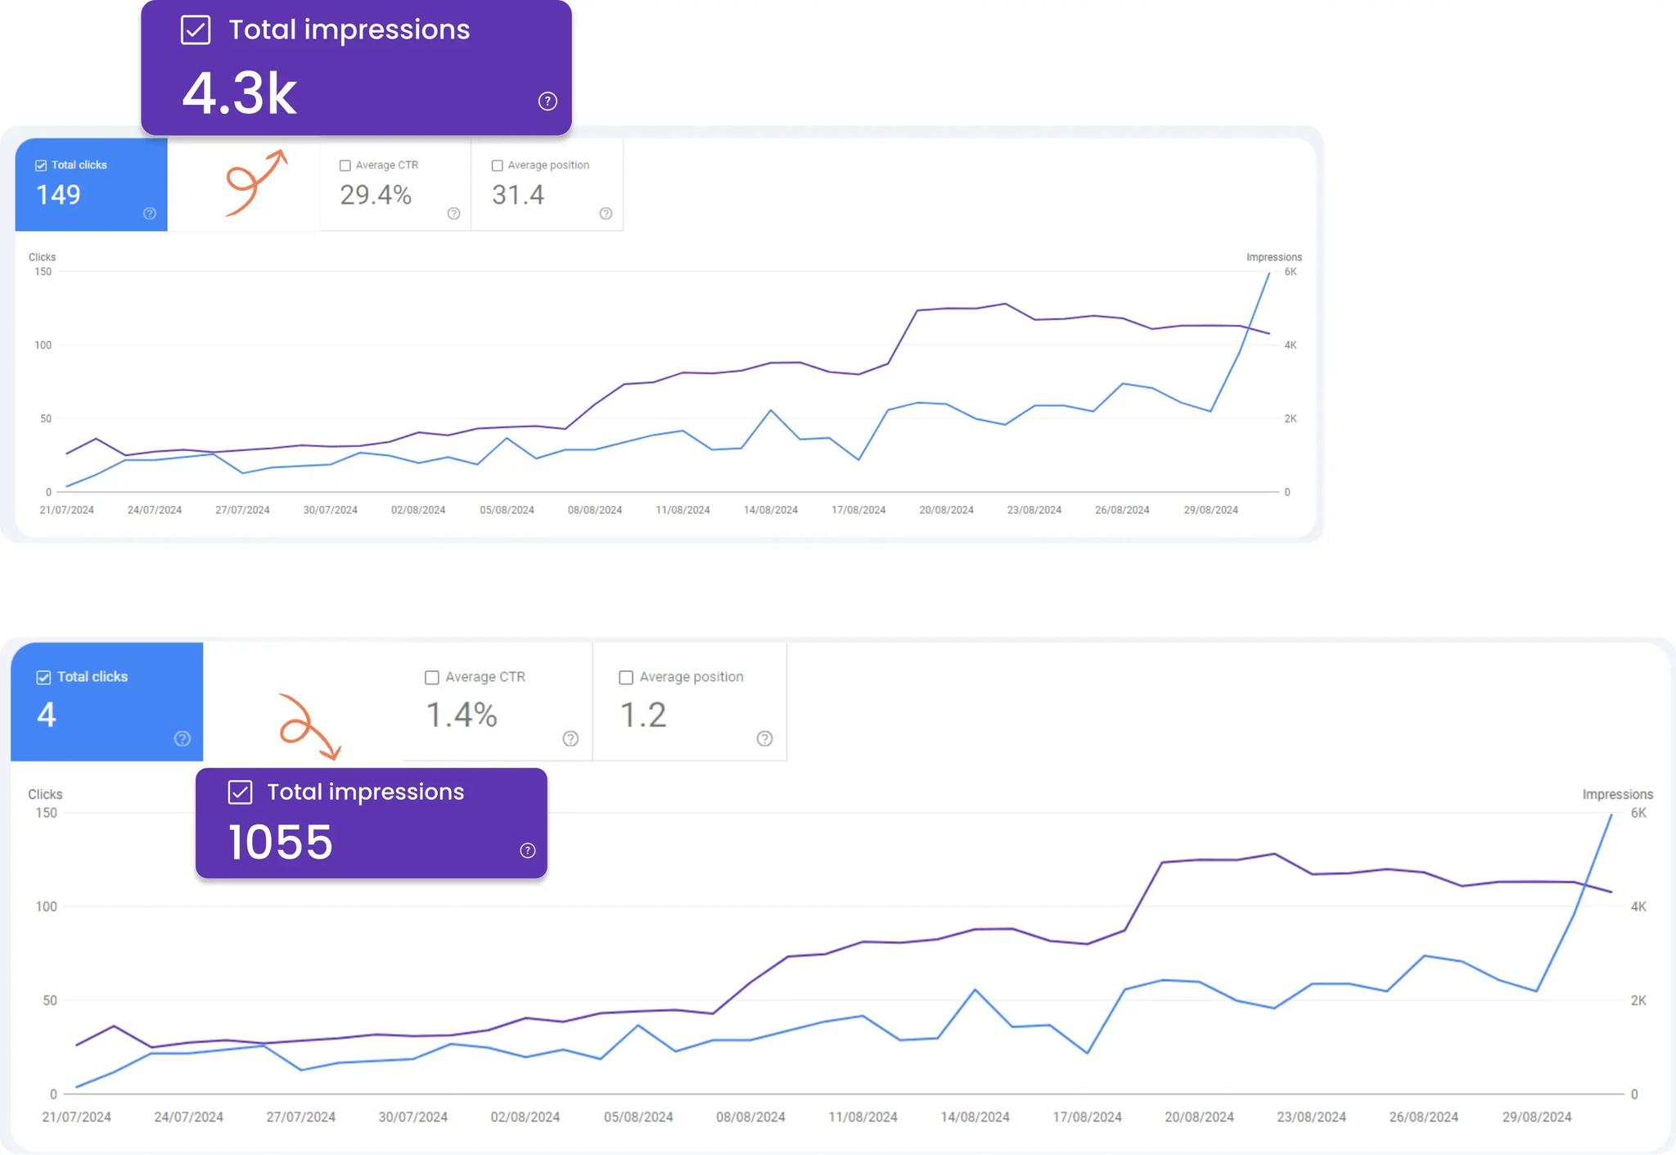
Task: Open help icon beside 1.4% average CTR
Action: tap(570, 738)
